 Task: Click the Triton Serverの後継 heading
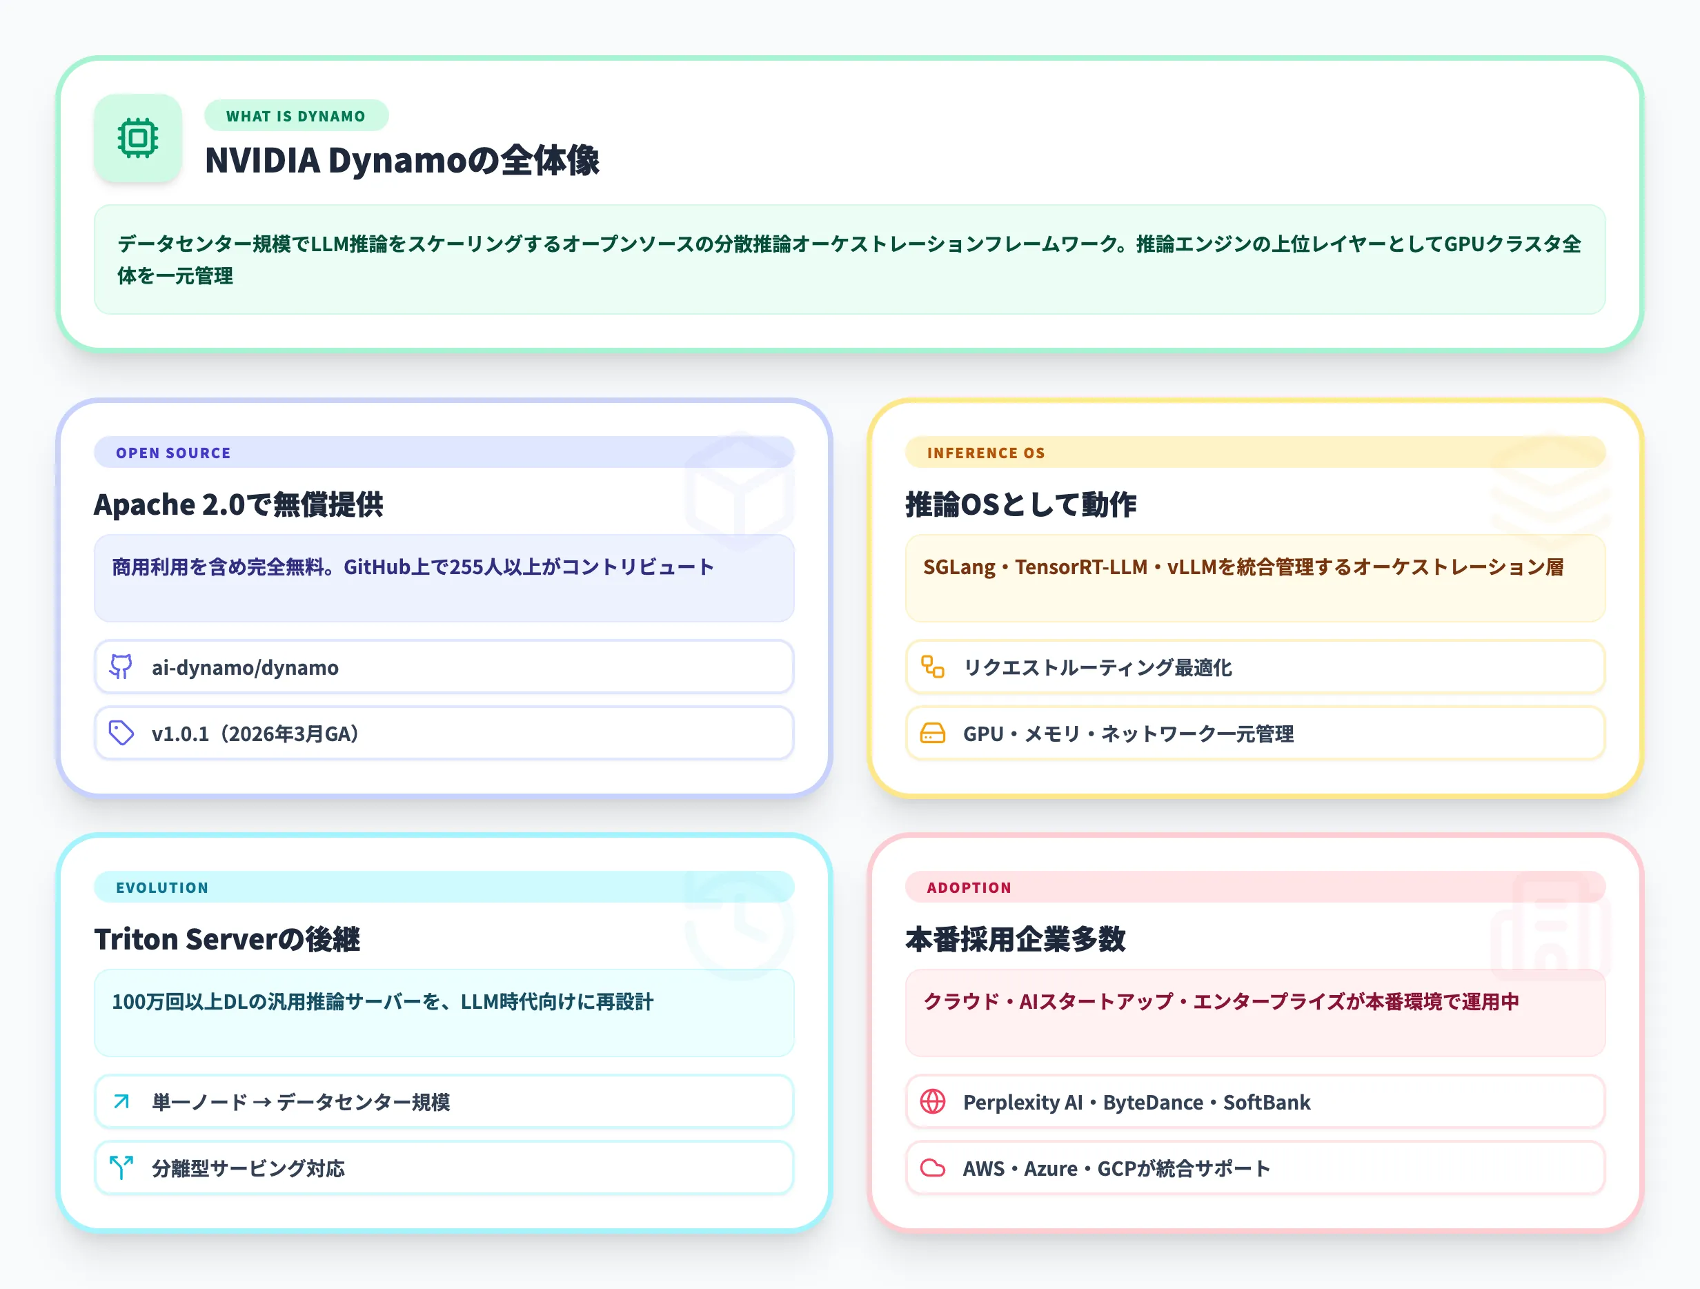pyautogui.click(x=227, y=938)
